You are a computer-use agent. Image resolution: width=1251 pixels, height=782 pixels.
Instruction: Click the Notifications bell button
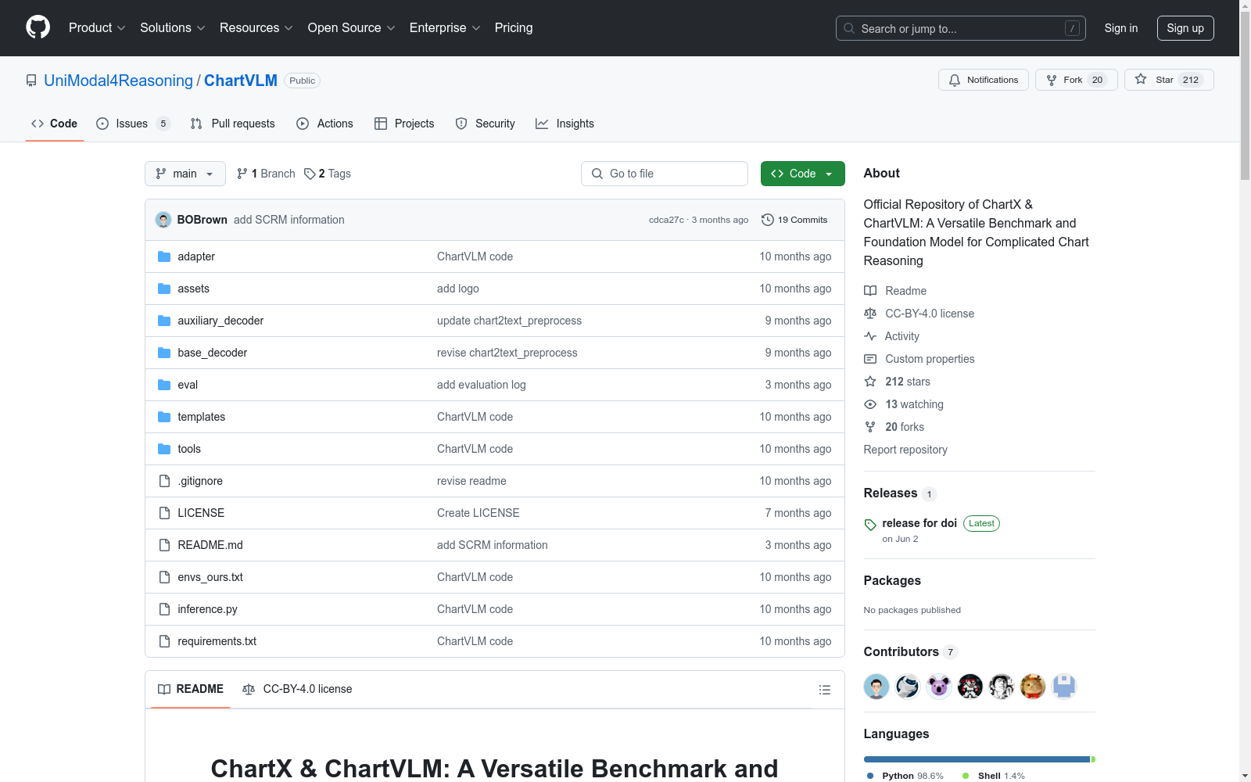[984, 80]
